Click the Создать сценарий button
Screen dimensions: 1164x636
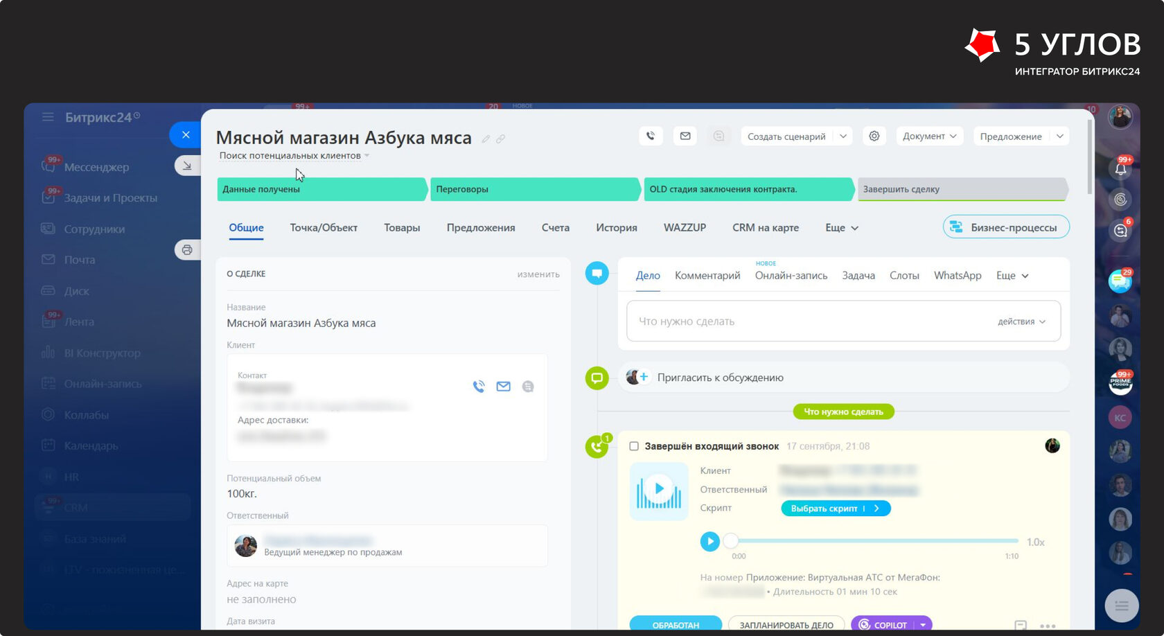[786, 136]
